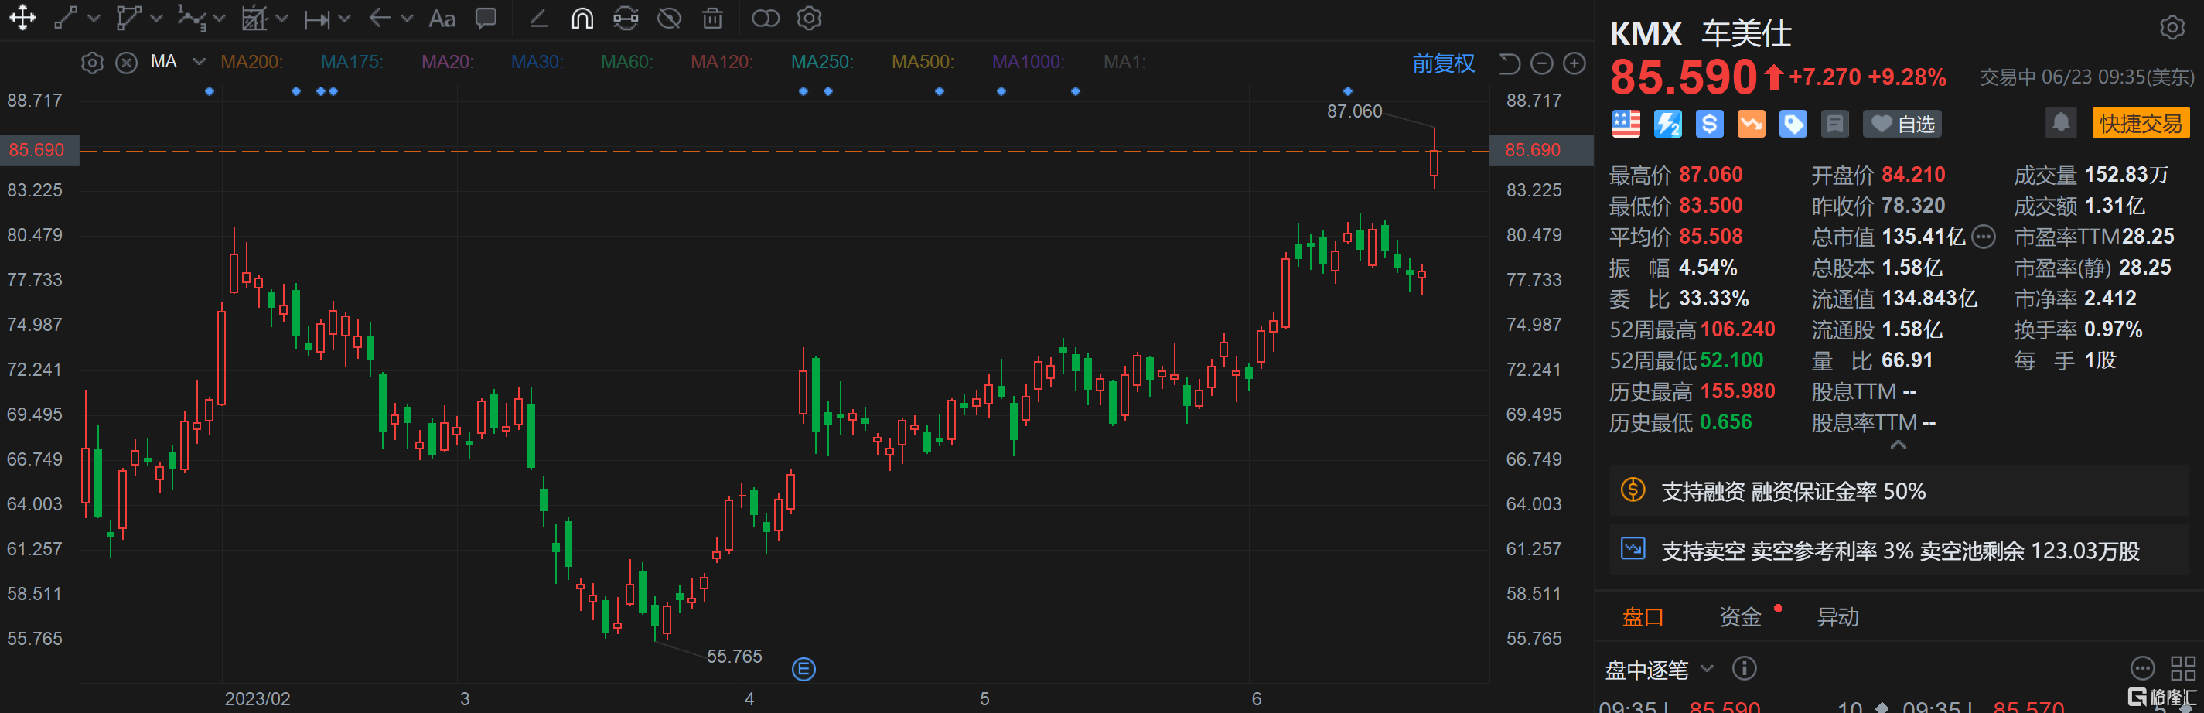The image size is (2204, 713).
Task: Remove the MA indicator with X icon
Action: (x=127, y=63)
